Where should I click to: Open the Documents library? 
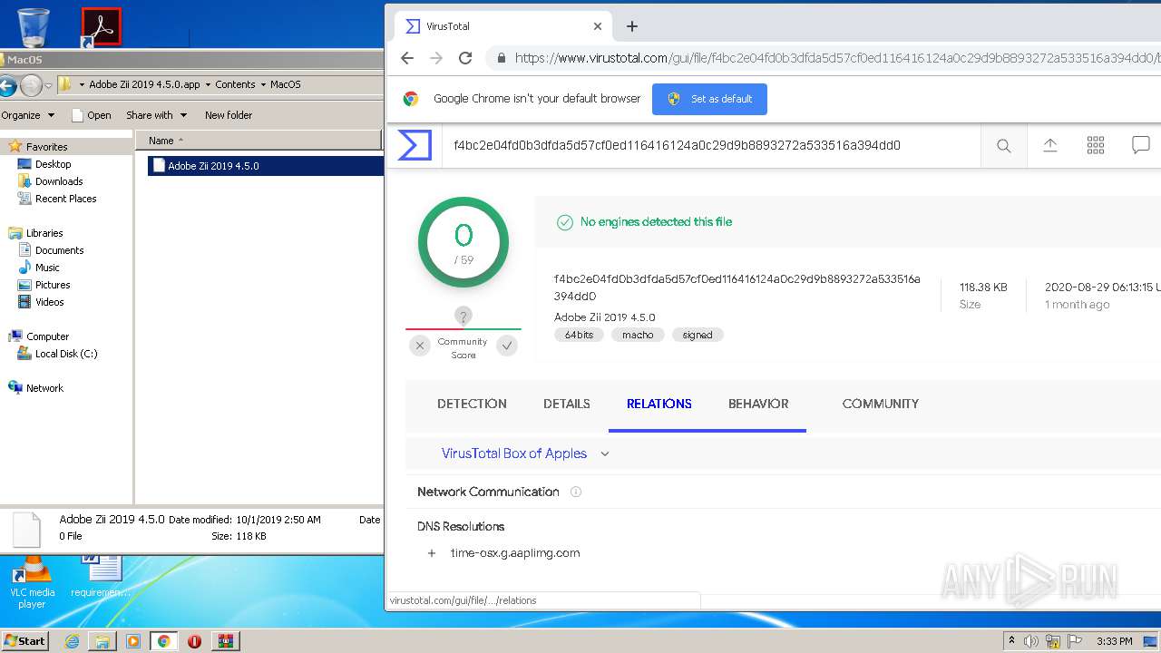(x=59, y=250)
